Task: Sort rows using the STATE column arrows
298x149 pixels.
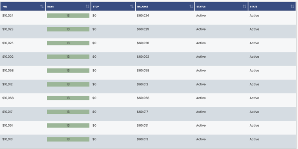Action: tap(292, 7)
